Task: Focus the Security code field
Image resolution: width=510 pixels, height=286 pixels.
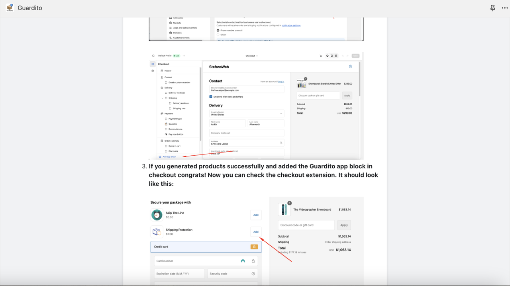Action: click(x=233, y=274)
